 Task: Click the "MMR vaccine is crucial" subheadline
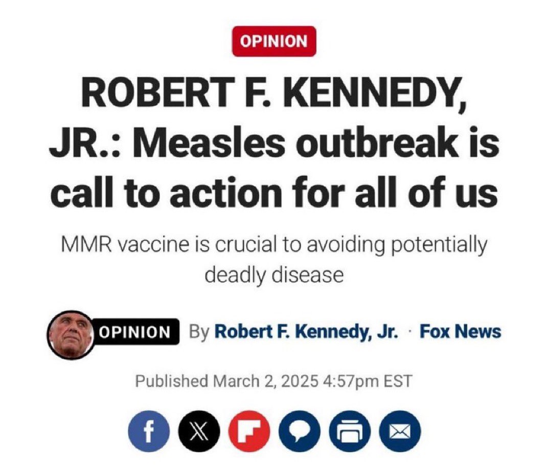273,245
